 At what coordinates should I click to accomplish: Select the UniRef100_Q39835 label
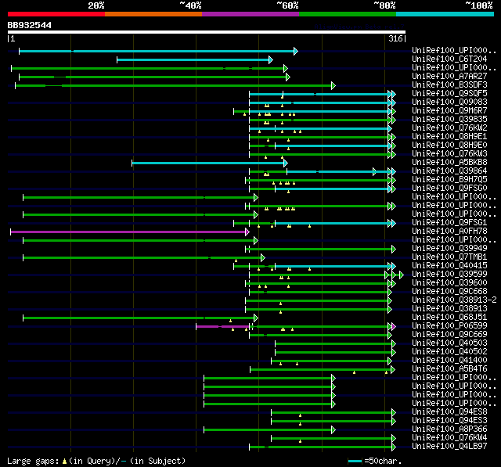pyautogui.click(x=449, y=120)
